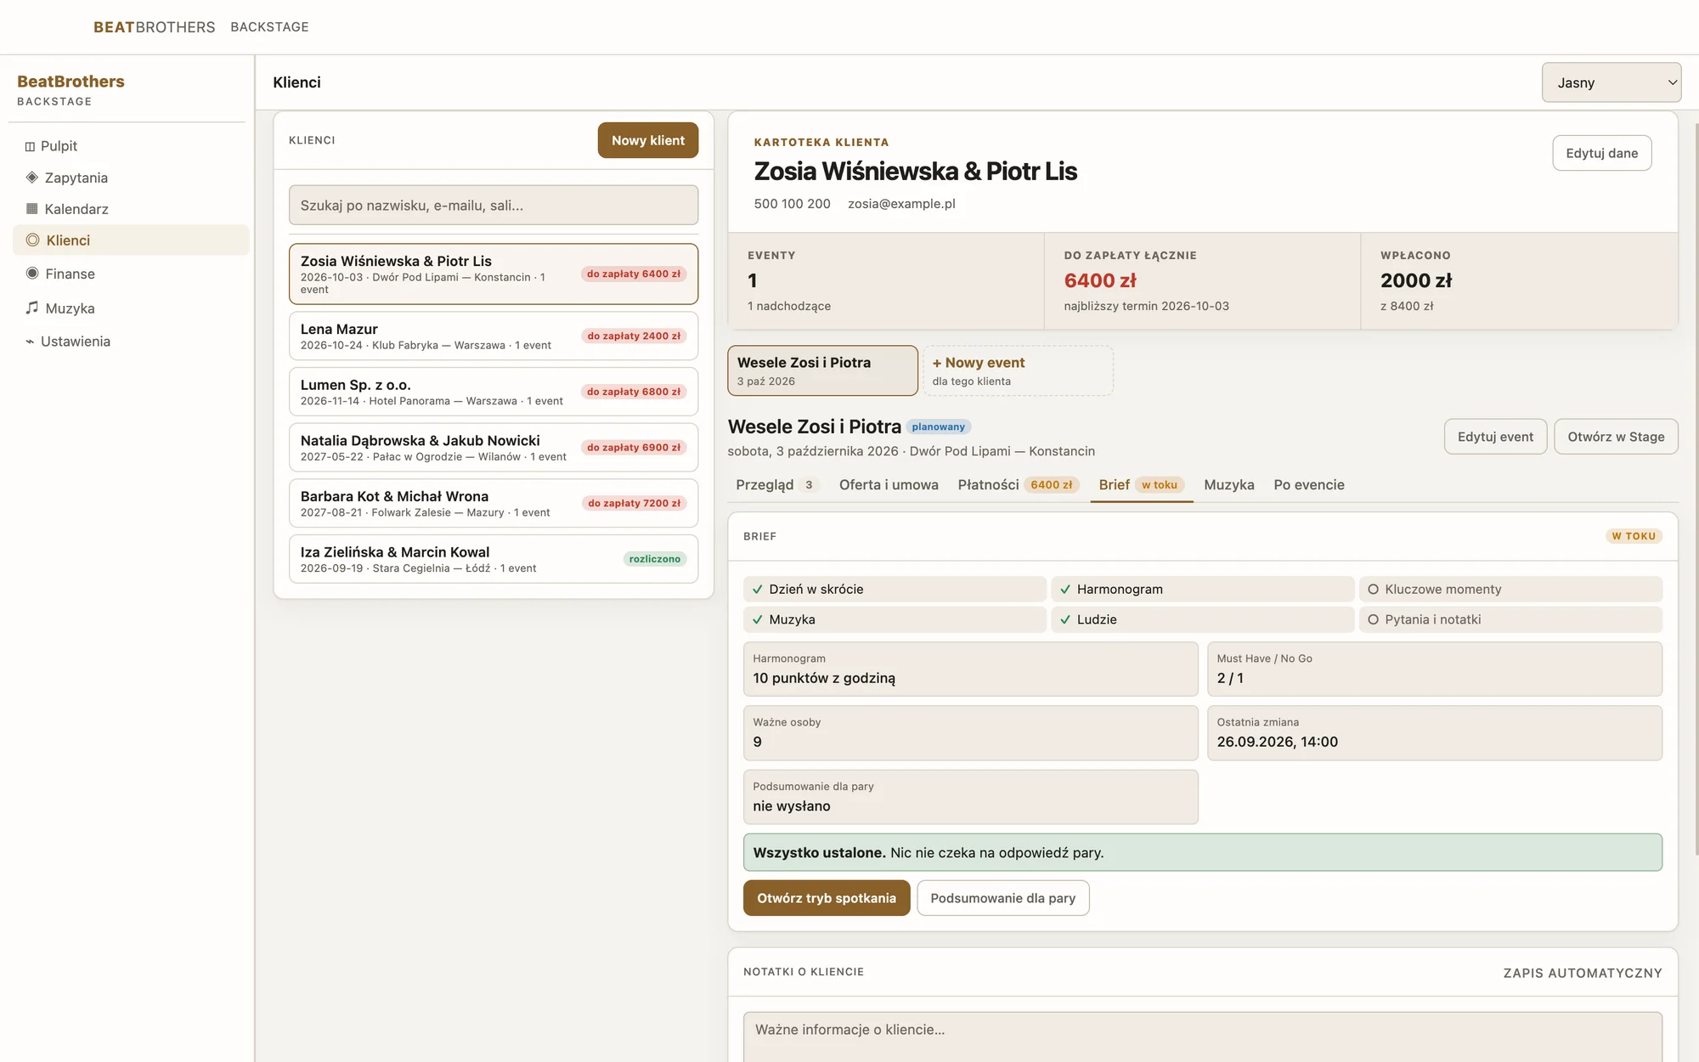This screenshot has width=1699, height=1062.
Task: Click the BACKSTAGE header link
Action: click(x=269, y=27)
